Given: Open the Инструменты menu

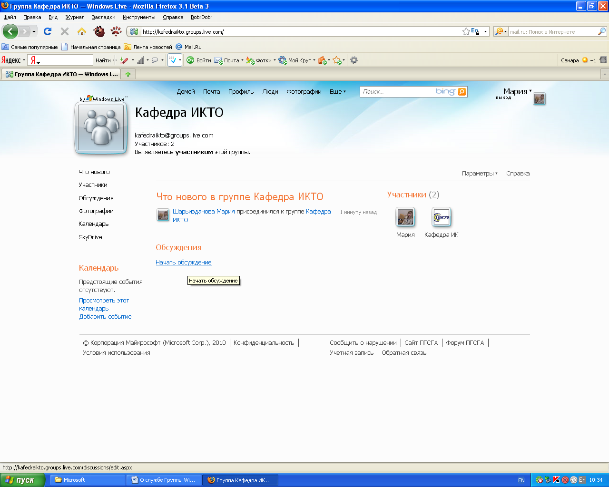Looking at the screenshot, I should (139, 17).
